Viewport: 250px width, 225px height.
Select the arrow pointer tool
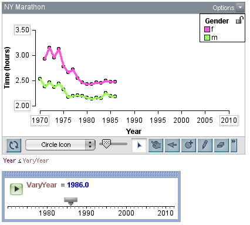(x=139, y=145)
